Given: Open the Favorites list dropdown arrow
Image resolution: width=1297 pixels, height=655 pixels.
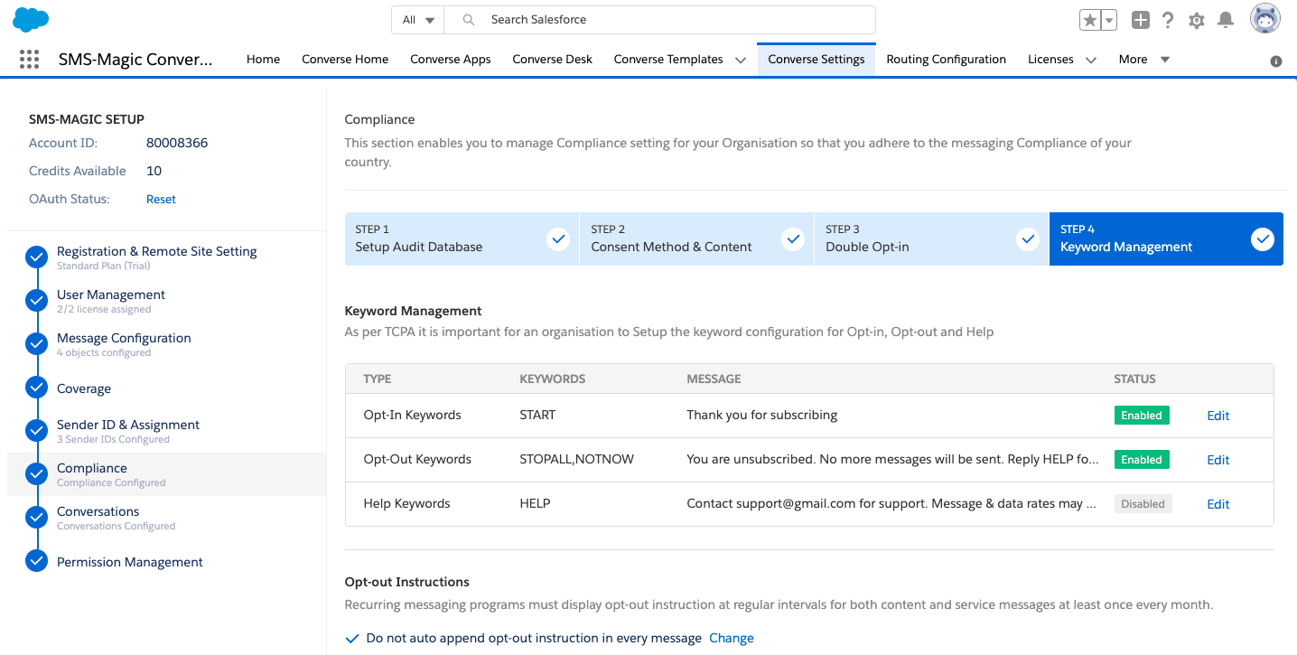Looking at the screenshot, I should (x=1109, y=20).
